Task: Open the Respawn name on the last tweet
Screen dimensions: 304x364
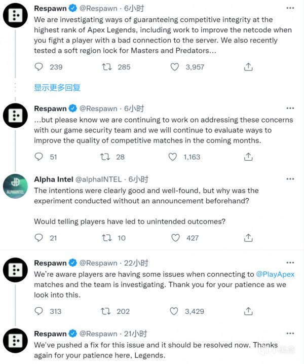Action: pos(50,334)
